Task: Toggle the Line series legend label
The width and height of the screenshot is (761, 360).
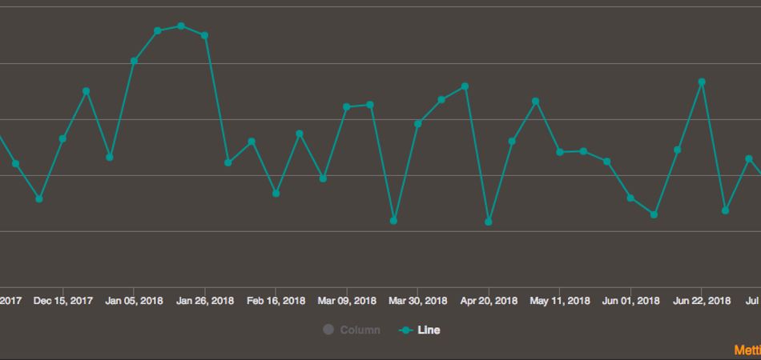Action: [x=429, y=330]
